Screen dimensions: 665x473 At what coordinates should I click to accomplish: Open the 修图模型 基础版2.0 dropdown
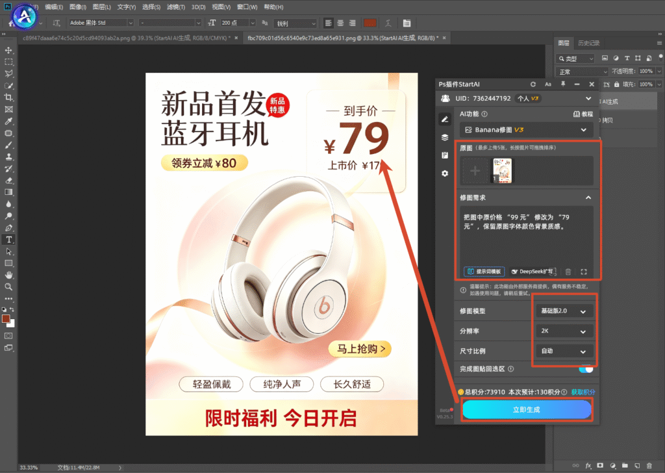(563, 311)
